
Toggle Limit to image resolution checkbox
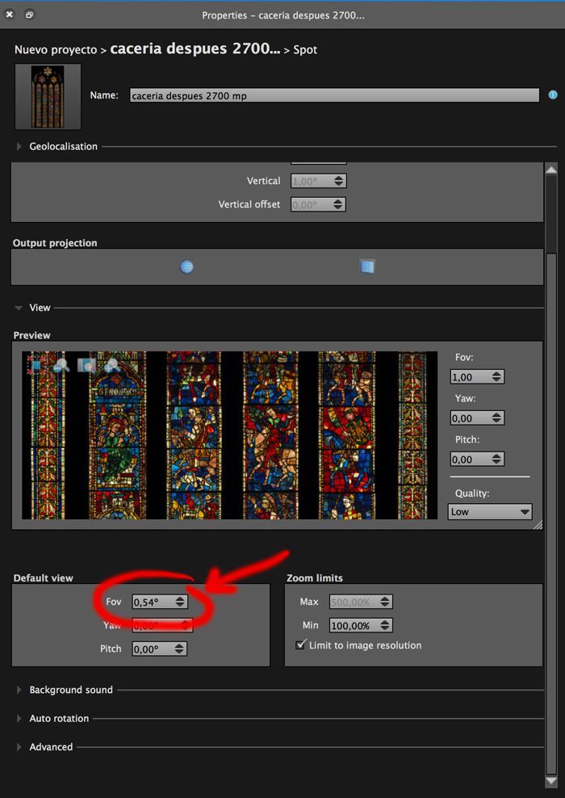(x=300, y=645)
